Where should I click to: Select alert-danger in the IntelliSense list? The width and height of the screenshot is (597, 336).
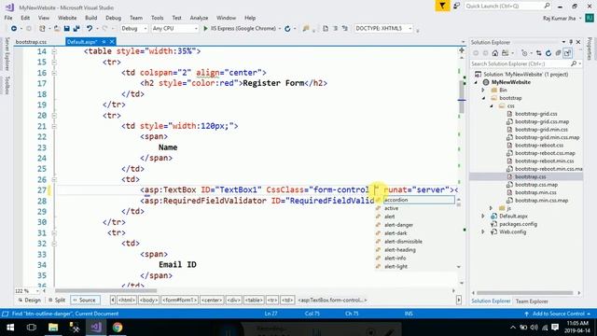pos(398,225)
